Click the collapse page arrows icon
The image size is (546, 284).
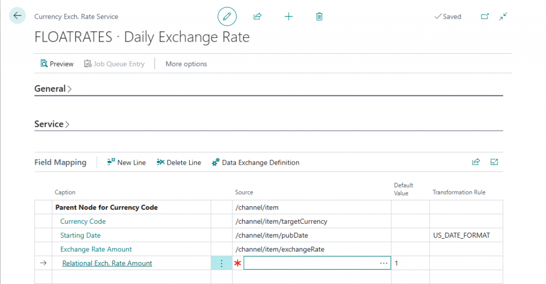pyautogui.click(x=503, y=17)
